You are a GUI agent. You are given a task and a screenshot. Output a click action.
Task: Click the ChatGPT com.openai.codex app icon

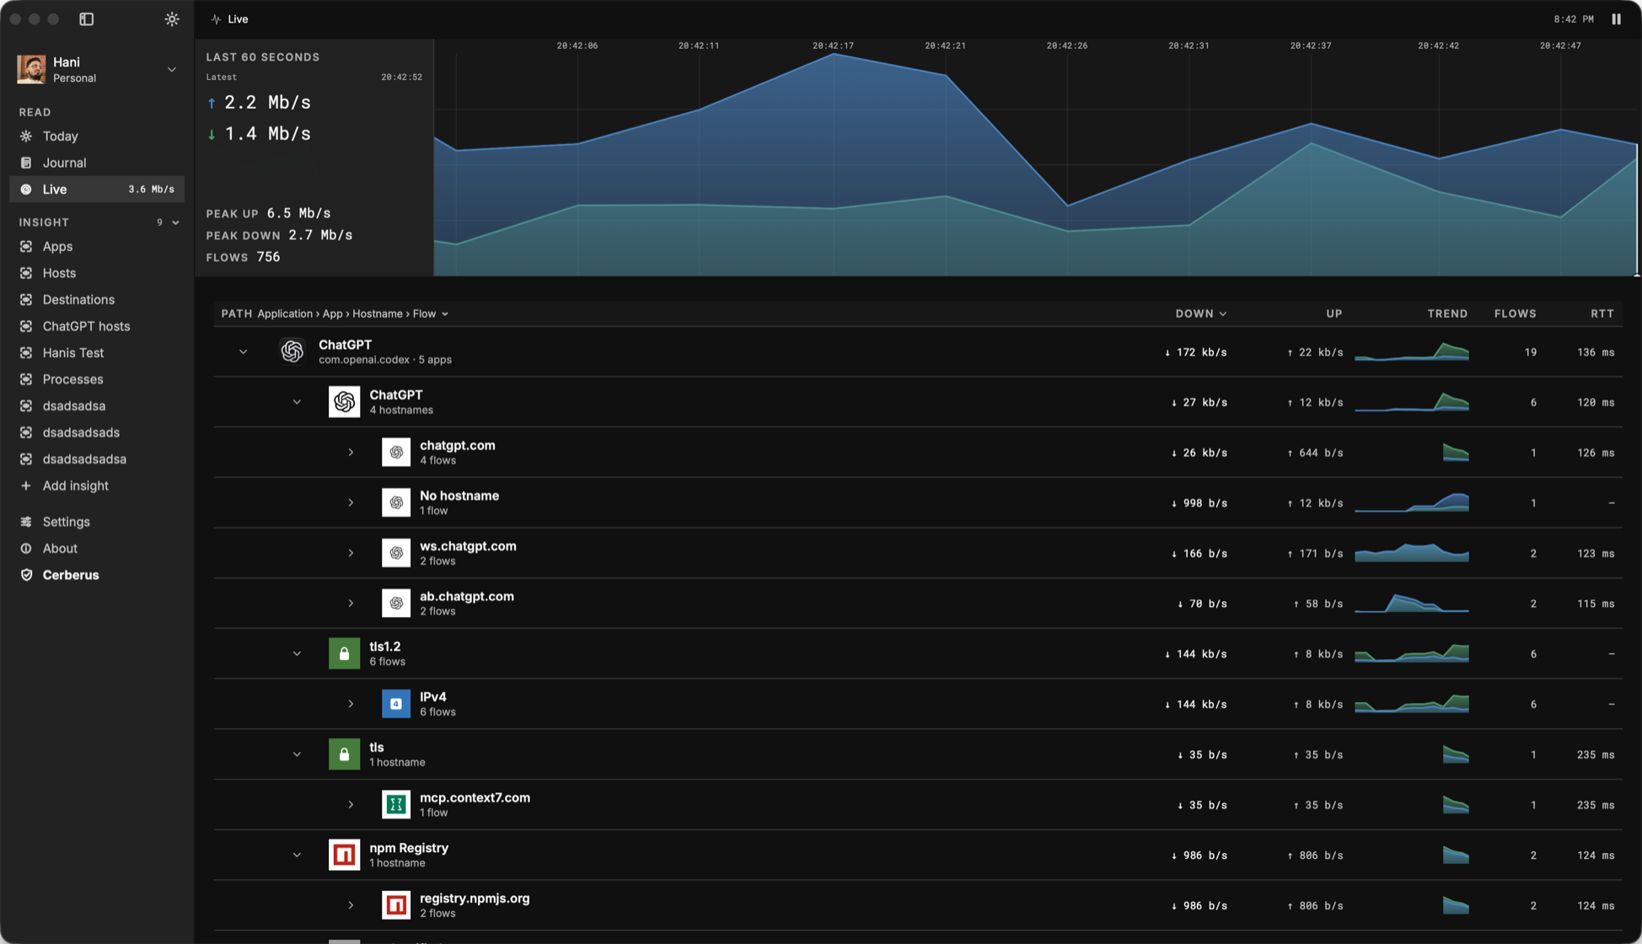(292, 351)
